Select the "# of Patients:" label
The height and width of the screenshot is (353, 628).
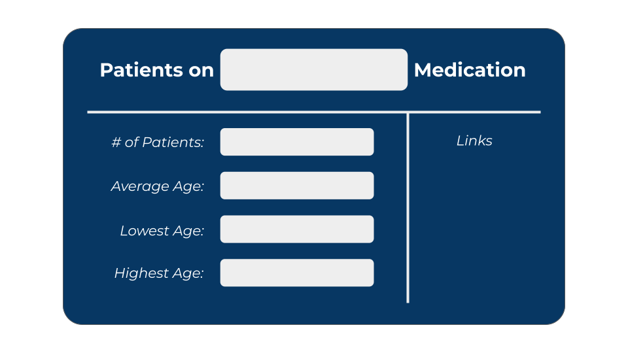[x=158, y=142]
